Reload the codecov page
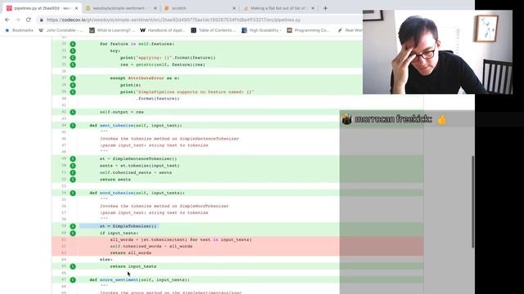The width and height of the screenshot is (524, 294). [29, 20]
